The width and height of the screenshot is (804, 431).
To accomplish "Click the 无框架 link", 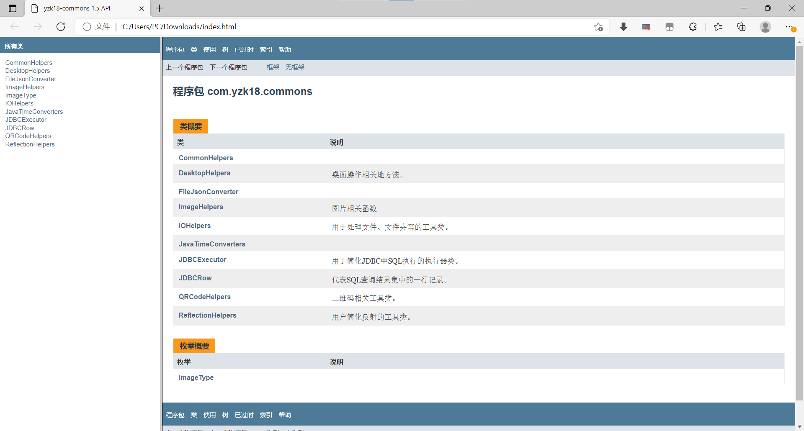I will pos(295,67).
